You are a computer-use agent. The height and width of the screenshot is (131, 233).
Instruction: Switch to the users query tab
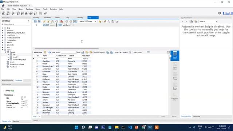58,17
